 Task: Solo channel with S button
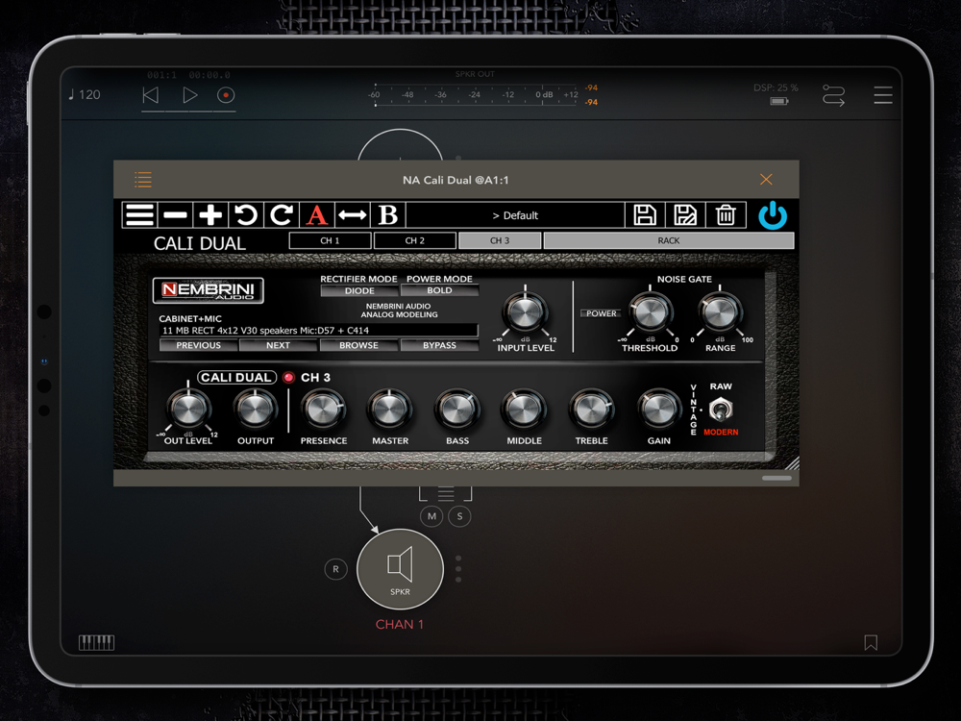point(459,516)
